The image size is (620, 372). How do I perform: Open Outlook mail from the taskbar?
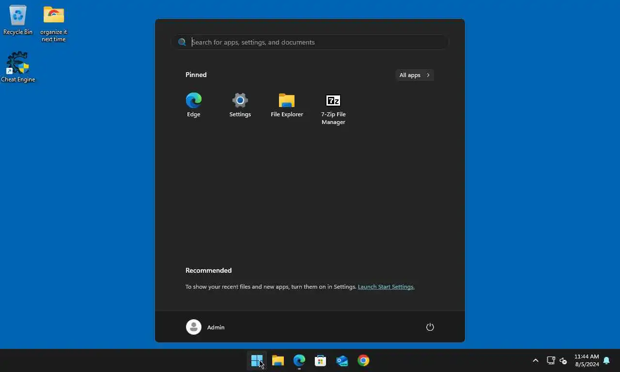342,360
